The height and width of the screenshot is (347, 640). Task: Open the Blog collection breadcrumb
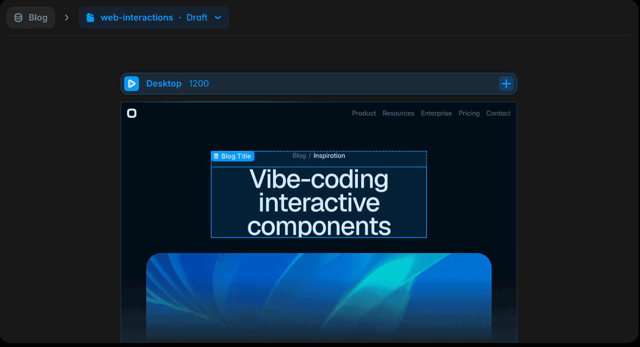coord(31,18)
